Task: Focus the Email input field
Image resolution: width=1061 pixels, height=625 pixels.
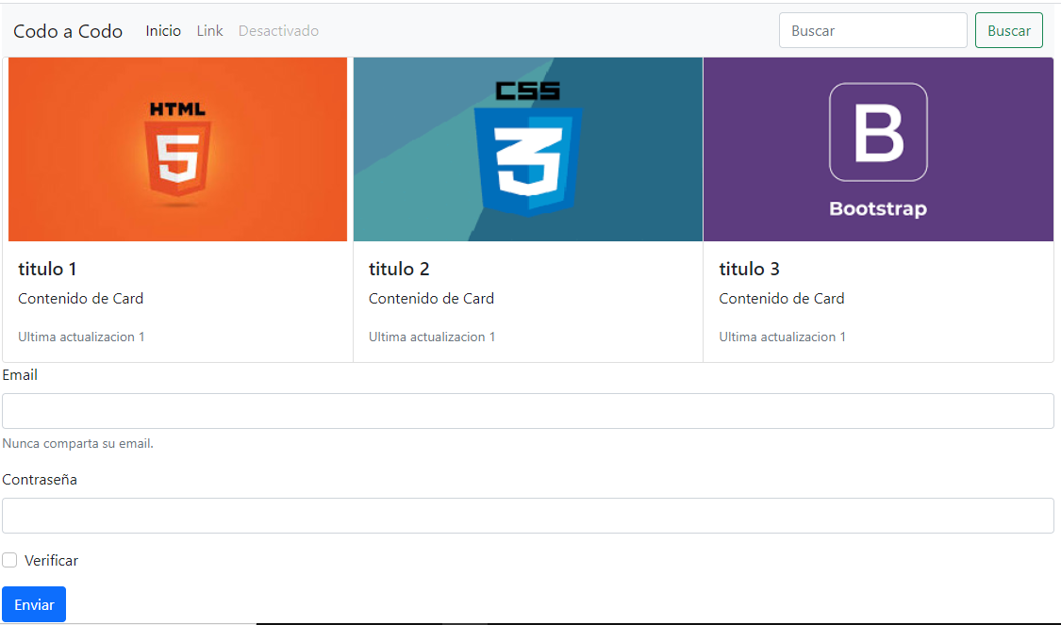Action: click(x=527, y=411)
